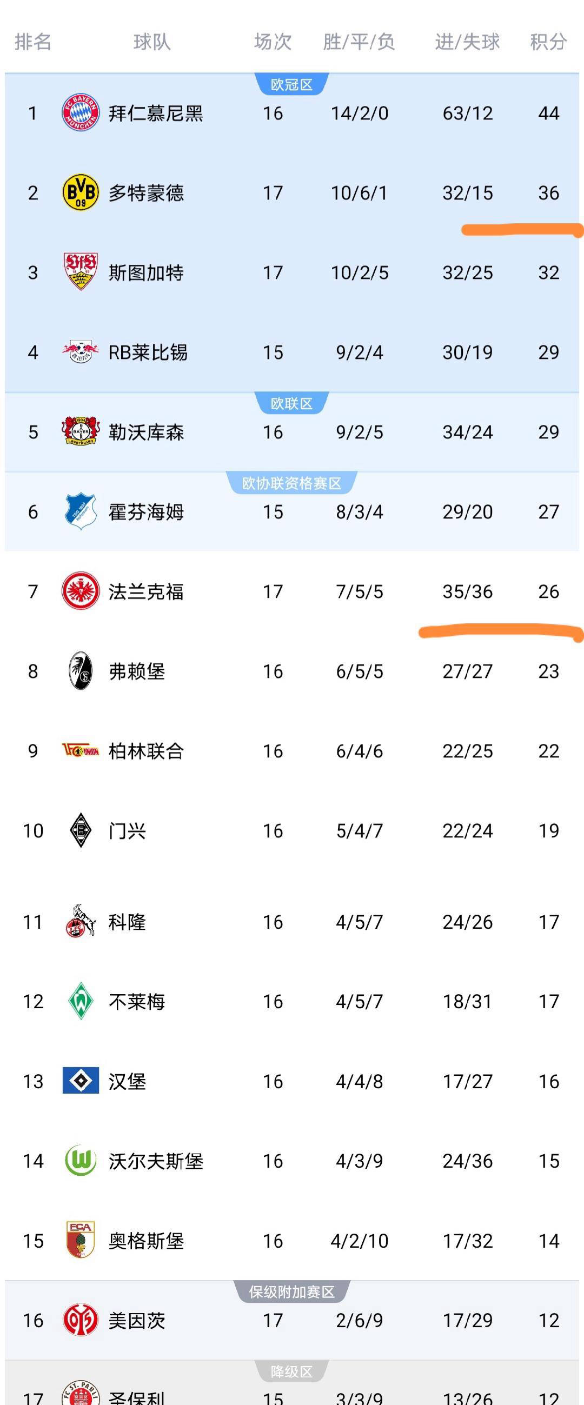Open the Wolfsburg green W logo
The height and width of the screenshot is (1405, 584).
[80, 1160]
